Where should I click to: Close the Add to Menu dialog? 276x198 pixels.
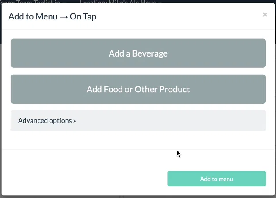[x=265, y=15]
